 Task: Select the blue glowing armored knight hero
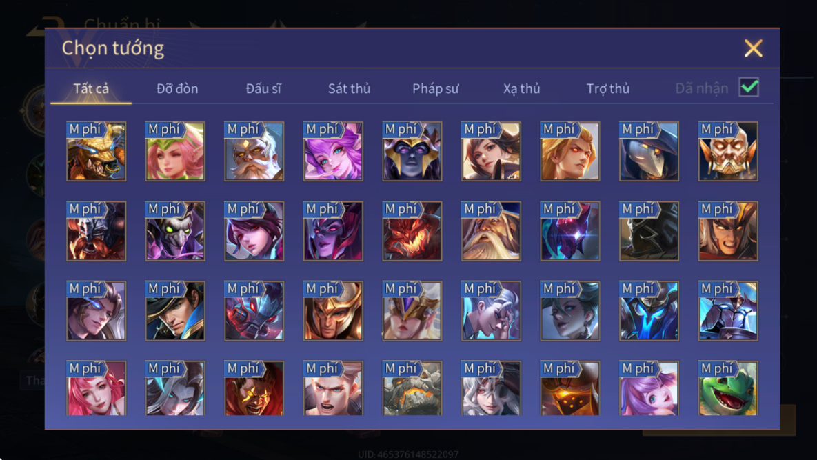[x=649, y=311]
